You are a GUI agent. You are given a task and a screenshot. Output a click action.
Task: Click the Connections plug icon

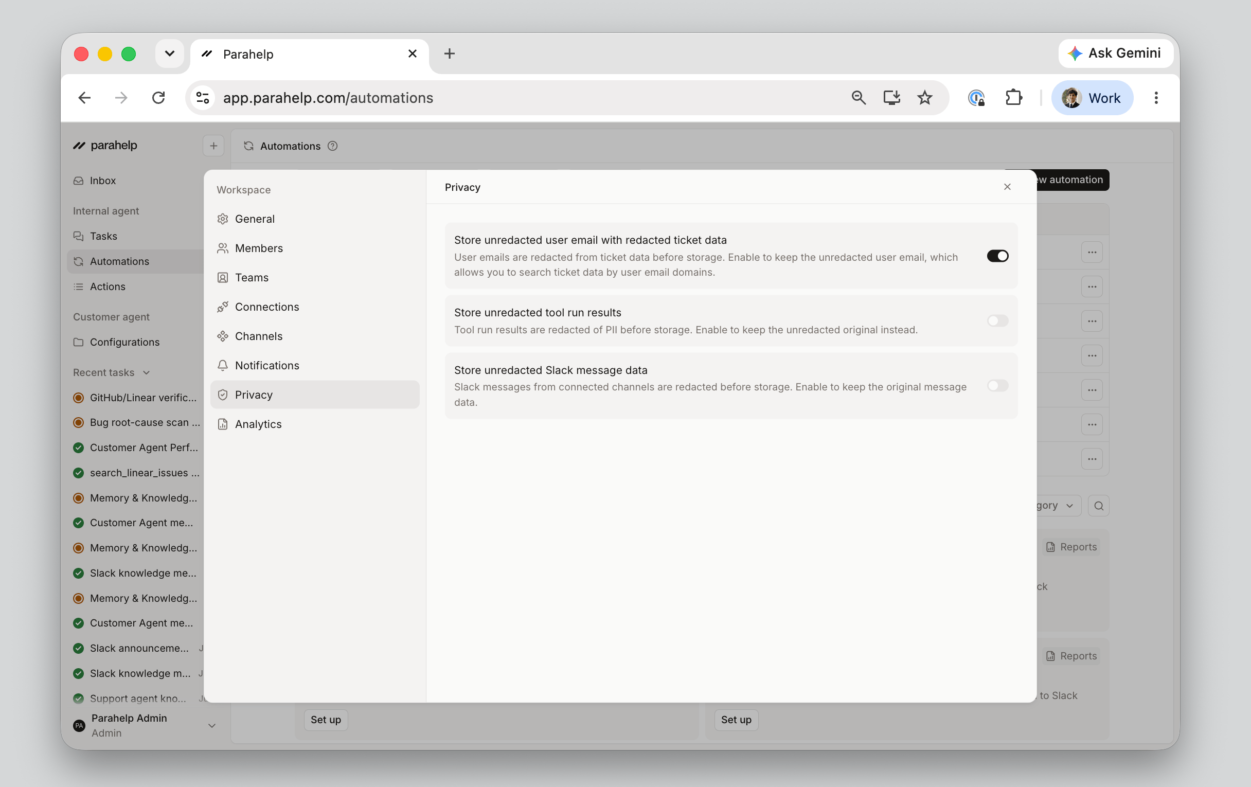click(x=222, y=307)
